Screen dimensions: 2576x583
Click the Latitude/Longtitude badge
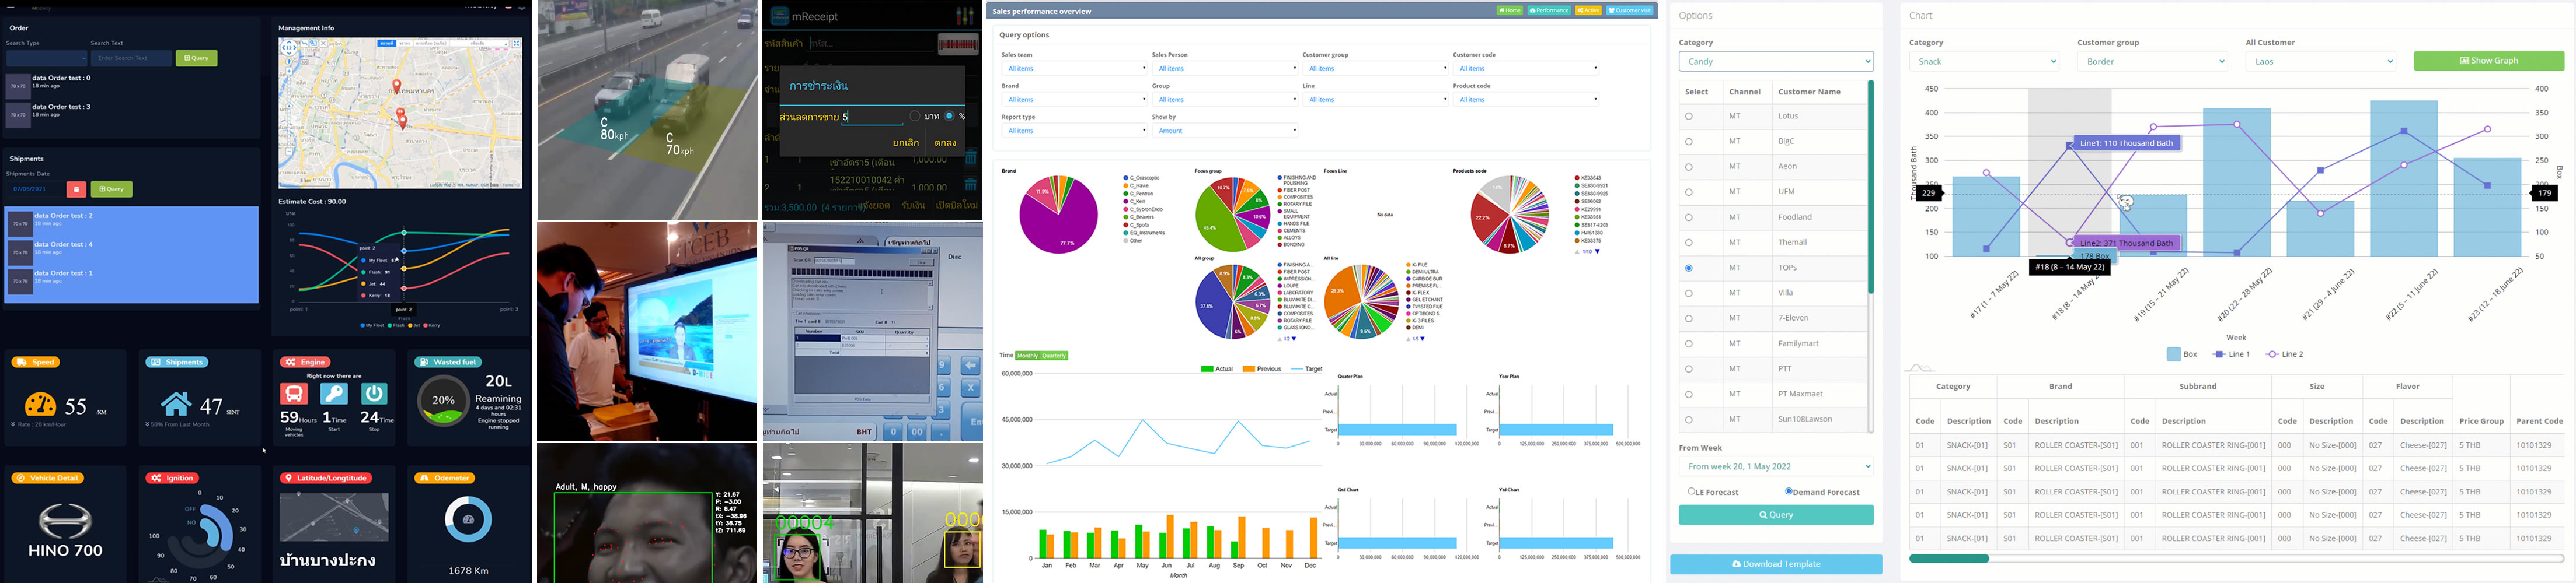327,478
